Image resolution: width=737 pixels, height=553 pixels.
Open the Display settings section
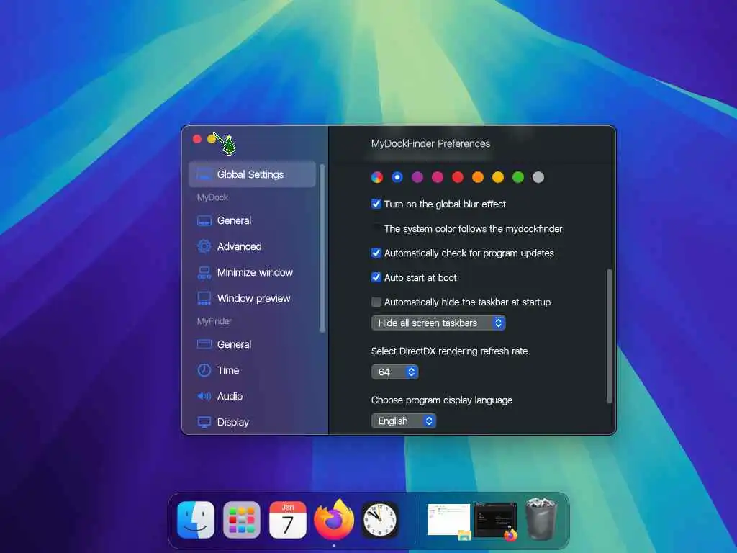click(252, 422)
